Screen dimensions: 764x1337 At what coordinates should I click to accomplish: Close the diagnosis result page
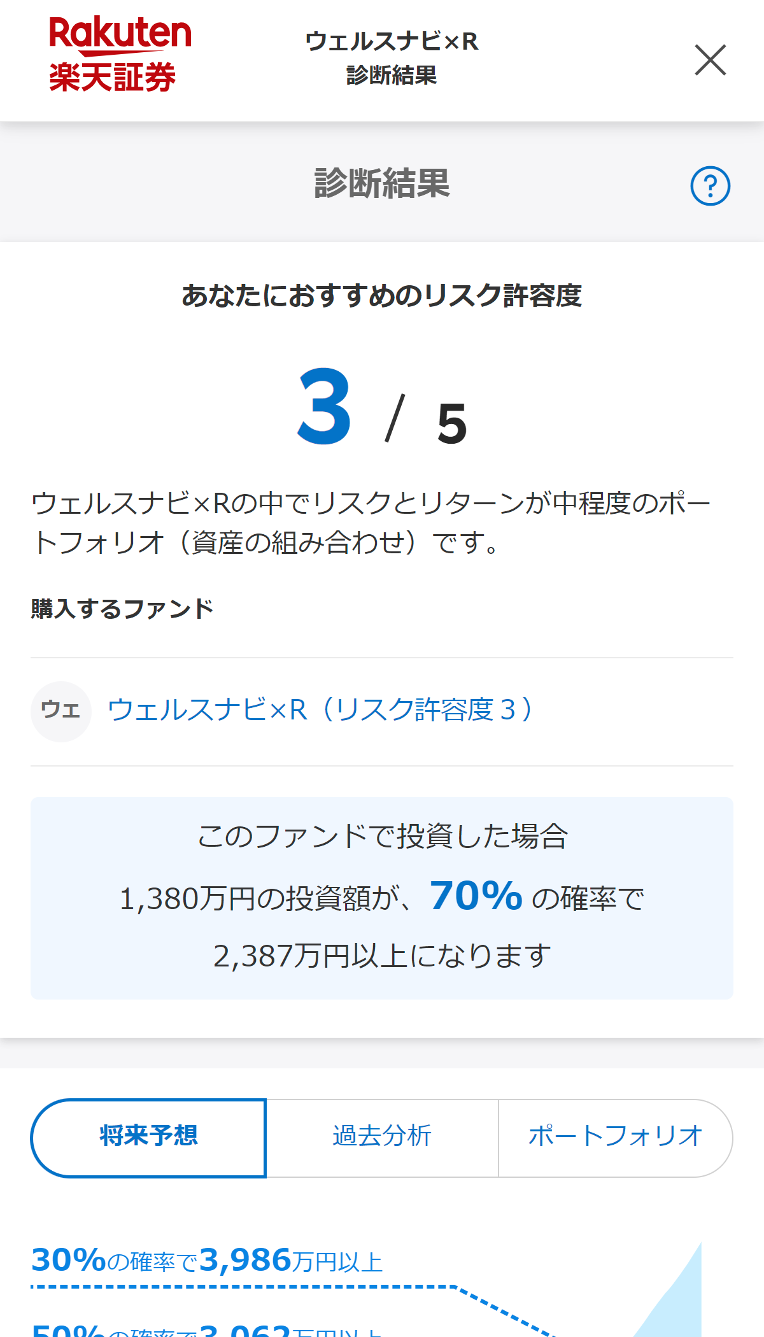point(710,60)
